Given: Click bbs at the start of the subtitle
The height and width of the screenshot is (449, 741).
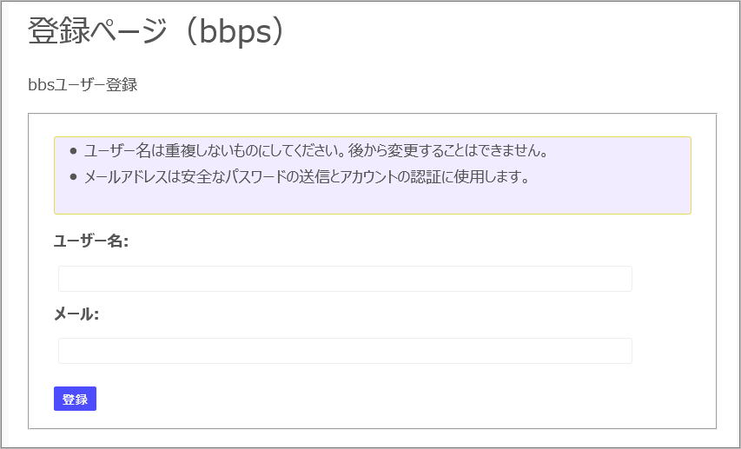Looking at the screenshot, I should pos(41,85).
